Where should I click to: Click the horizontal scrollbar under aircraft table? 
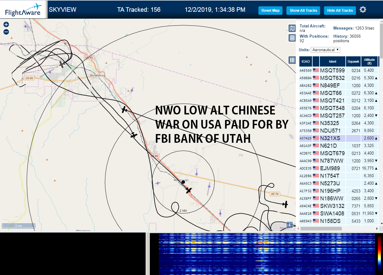321,229
